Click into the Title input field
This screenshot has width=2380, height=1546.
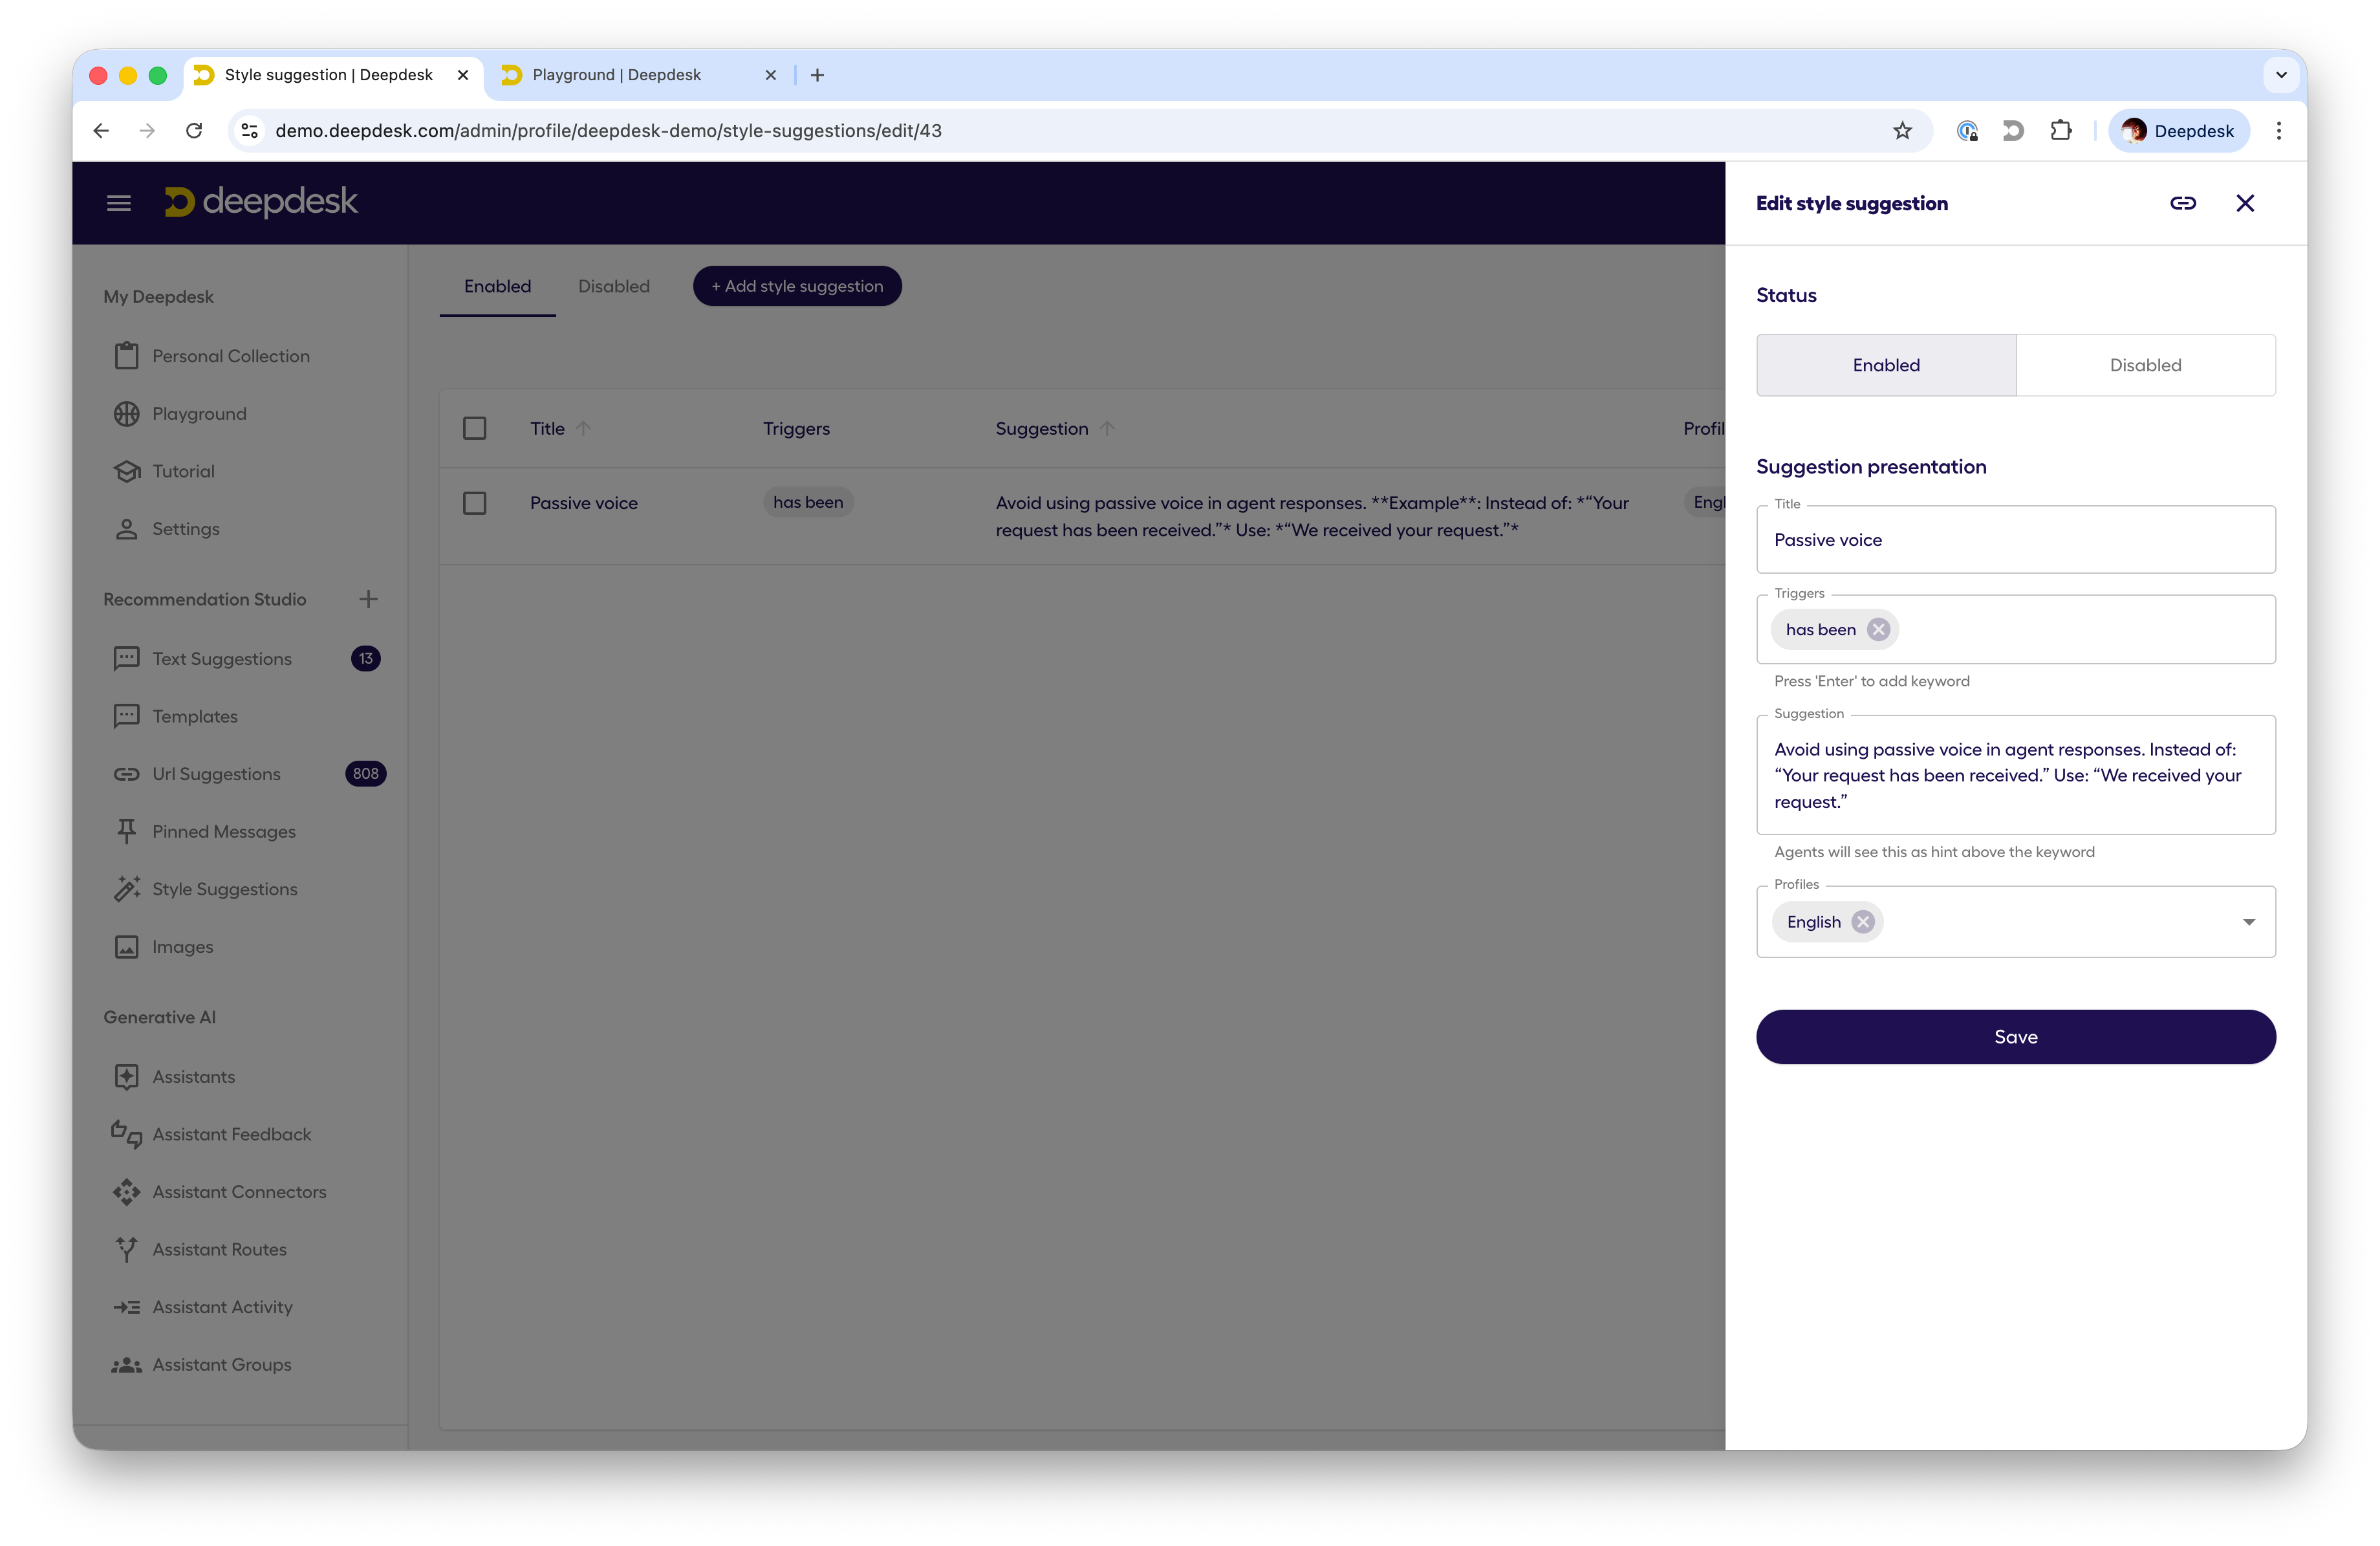tap(2015, 540)
